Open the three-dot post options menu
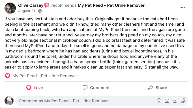This screenshot has width=193, height=108. point(183,8)
